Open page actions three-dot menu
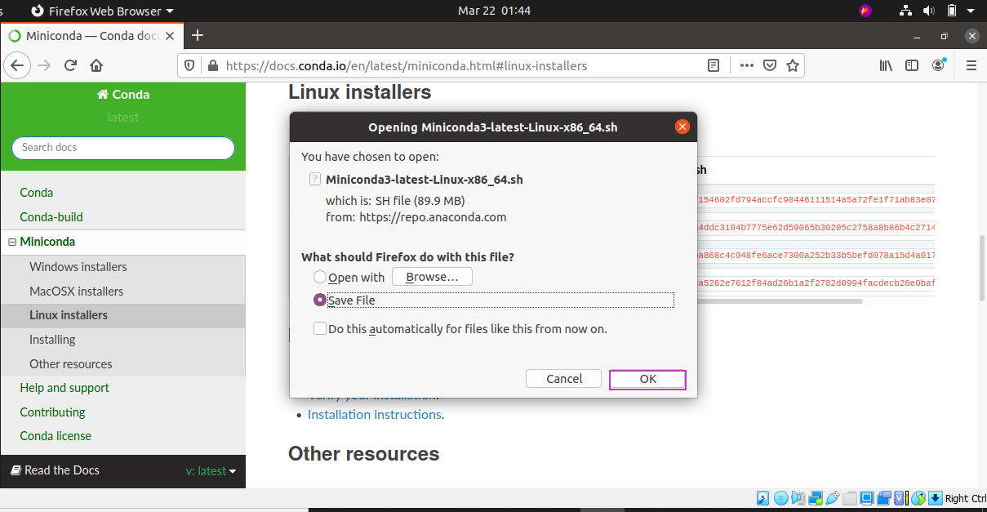The height and width of the screenshot is (512, 987). point(747,65)
